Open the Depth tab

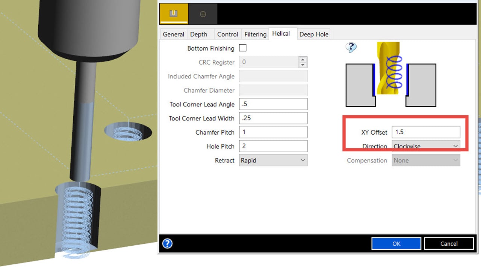(198, 34)
